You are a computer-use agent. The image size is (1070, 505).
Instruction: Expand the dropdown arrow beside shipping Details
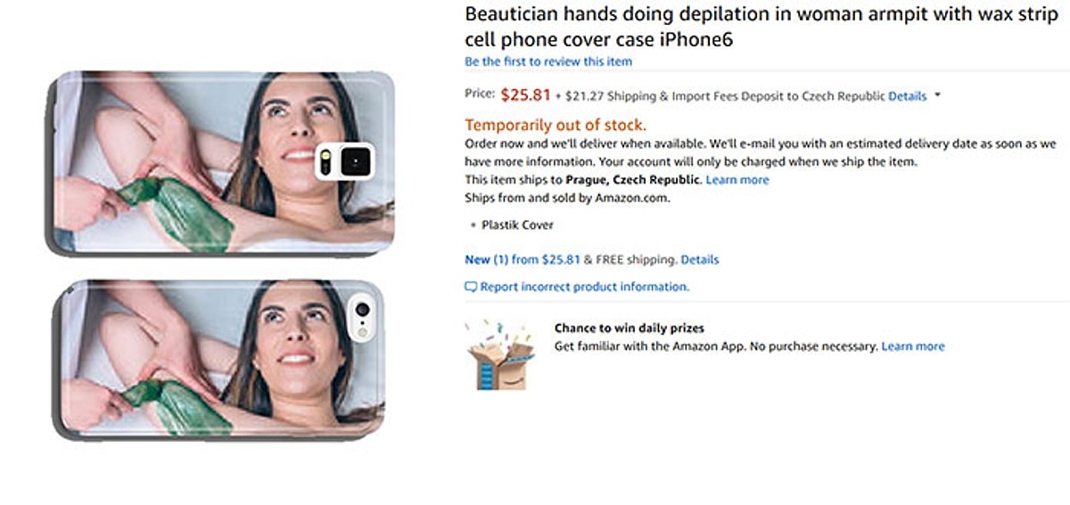pyautogui.click(x=938, y=95)
